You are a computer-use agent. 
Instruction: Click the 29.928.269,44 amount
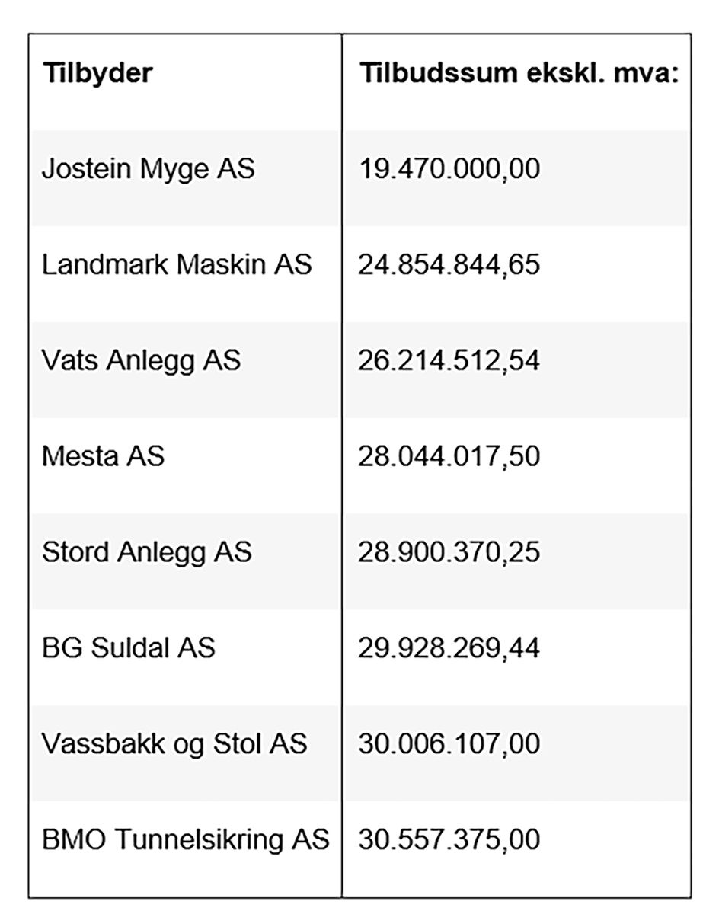tap(449, 648)
